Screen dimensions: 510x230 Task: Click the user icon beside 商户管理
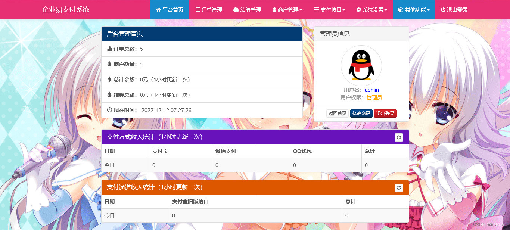tap(274, 10)
